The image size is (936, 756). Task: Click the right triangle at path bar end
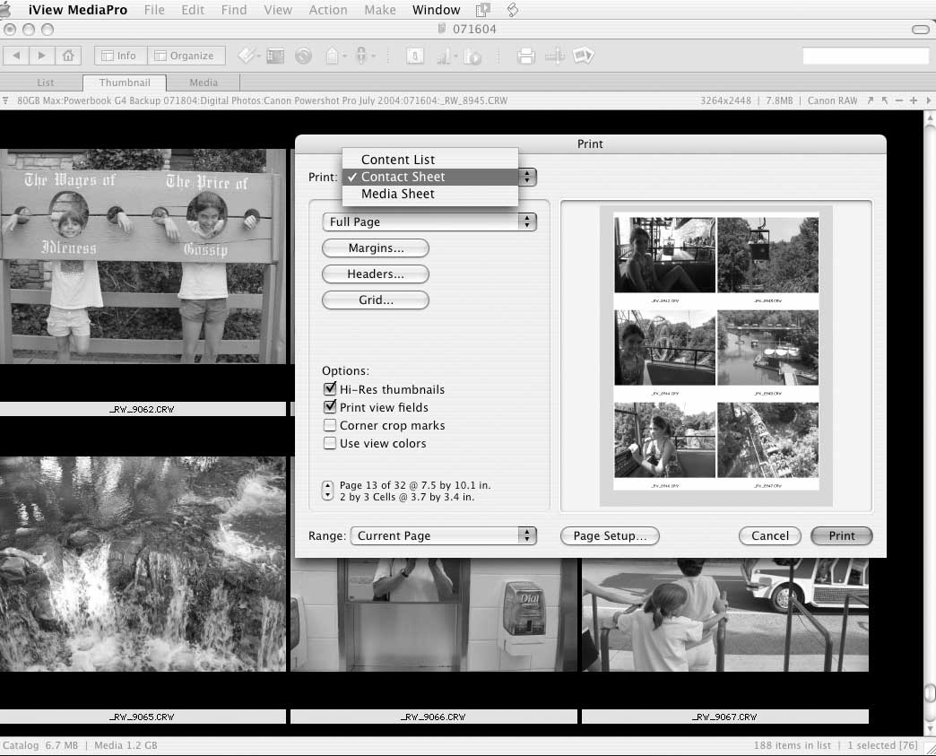click(928, 100)
